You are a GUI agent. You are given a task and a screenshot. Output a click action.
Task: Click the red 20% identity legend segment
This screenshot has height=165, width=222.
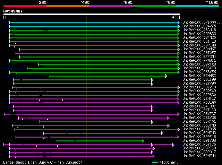click(25, 6)
